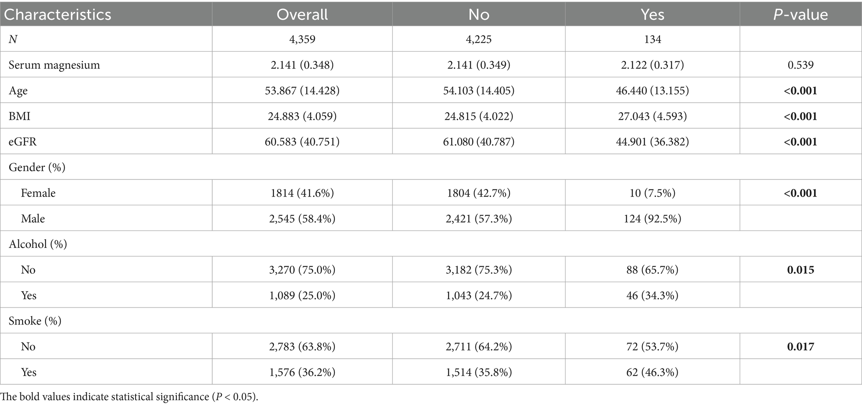Click the Overall column header
This screenshot has width=862, height=406.
click(x=302, y=15)
